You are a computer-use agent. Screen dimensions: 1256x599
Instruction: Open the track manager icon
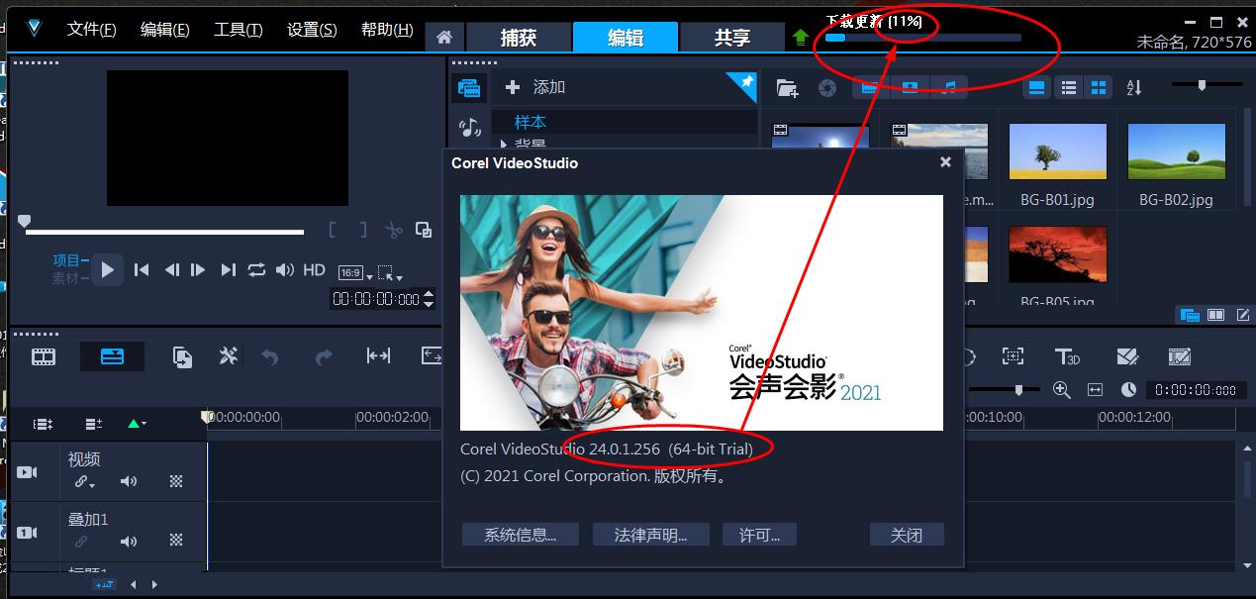(x=93, y=424)
